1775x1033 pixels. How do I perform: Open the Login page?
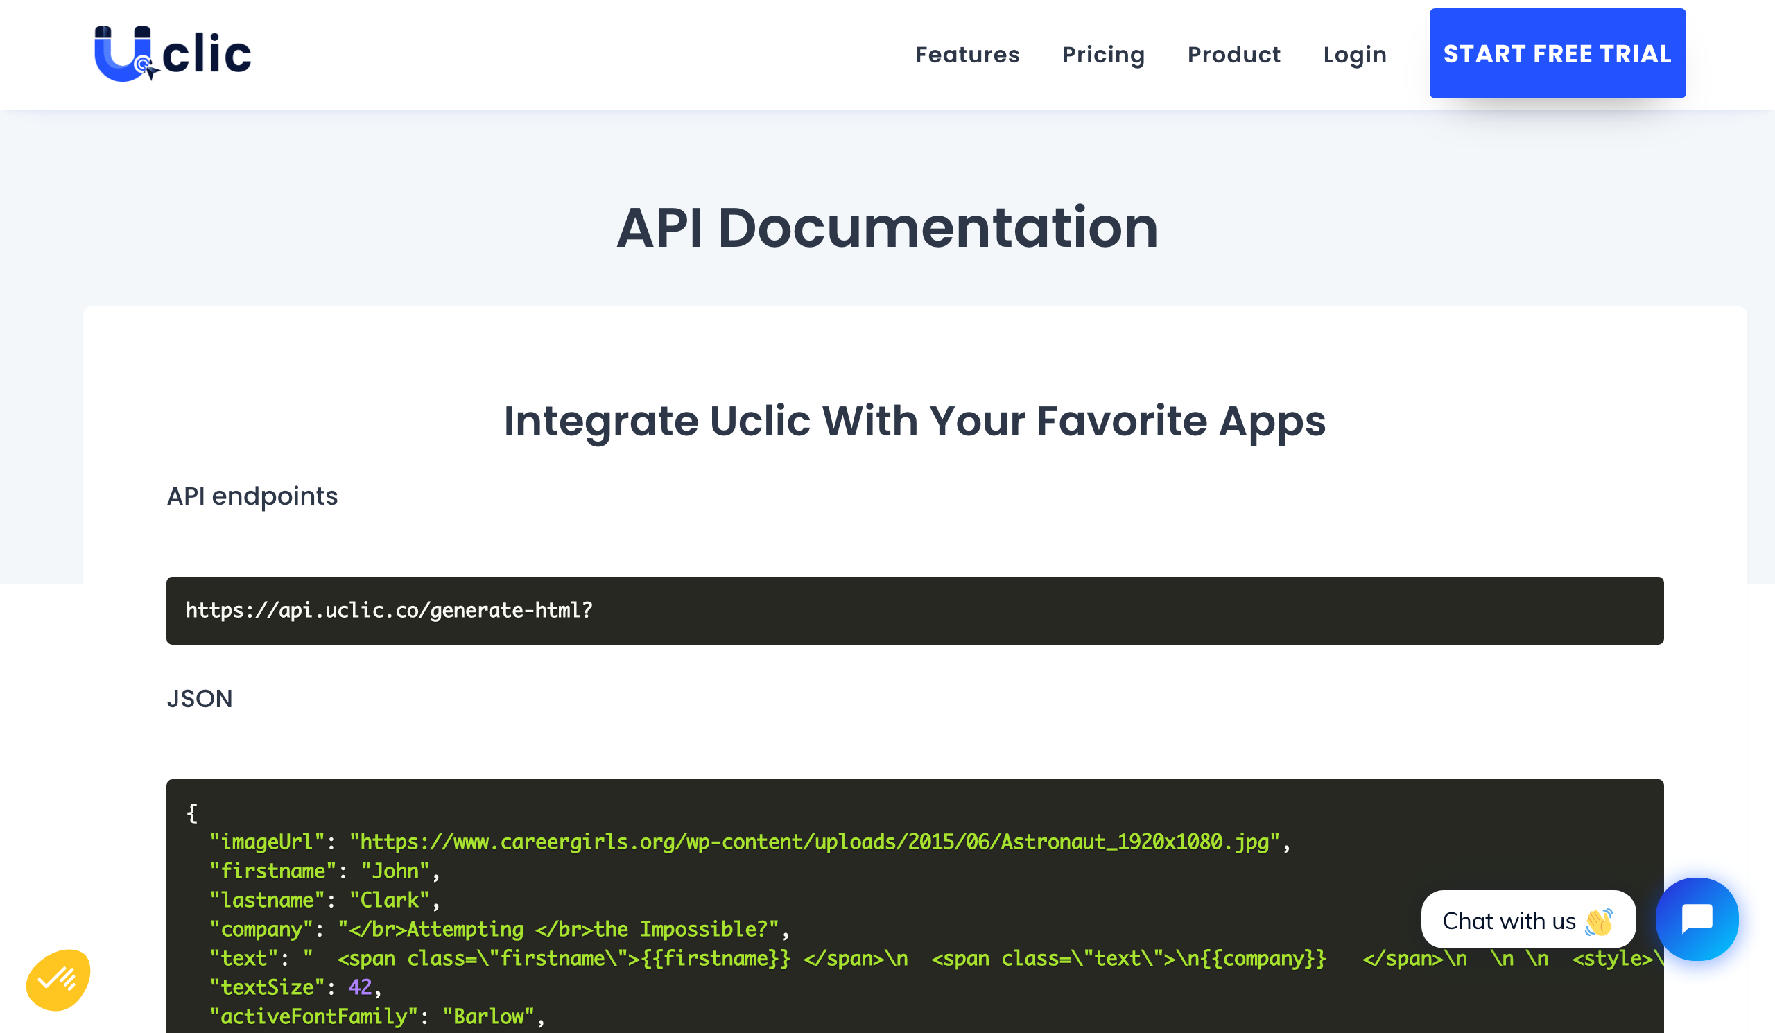click(x=1355, y=54)
